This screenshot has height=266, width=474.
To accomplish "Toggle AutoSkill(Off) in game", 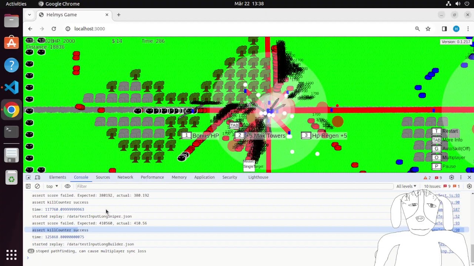I will click(451, 149).
